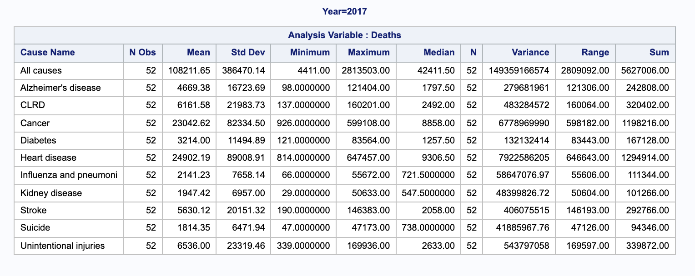
Task: Select the Range column header
Action: 595,53
